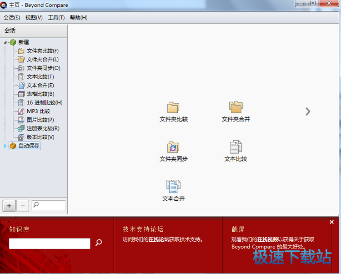This screenshot has width=341, height=274.
Task: Close the red info banner
Action: (x=331, y=222)
